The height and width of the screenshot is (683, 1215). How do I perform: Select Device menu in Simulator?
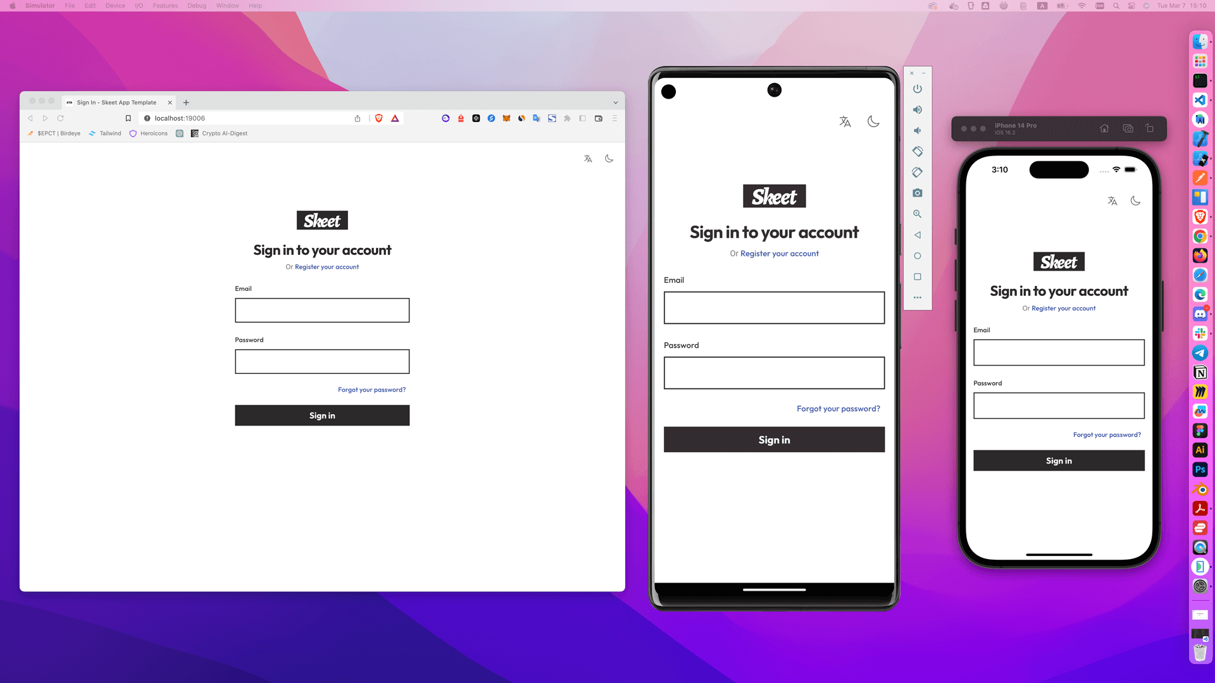(x=115, y=6)
